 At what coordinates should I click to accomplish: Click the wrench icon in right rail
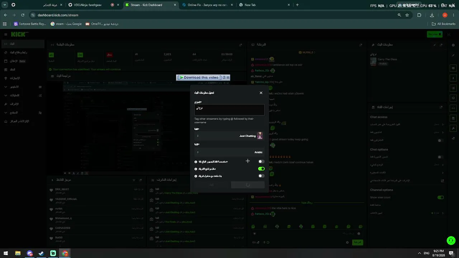(x=453, y=128)
